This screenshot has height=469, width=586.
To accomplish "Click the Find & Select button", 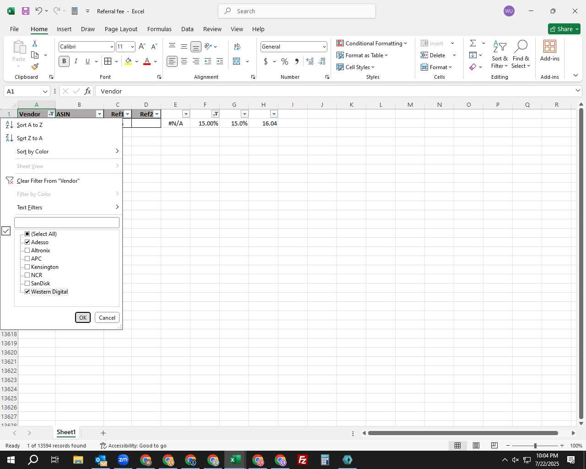I will click(521, 54).
